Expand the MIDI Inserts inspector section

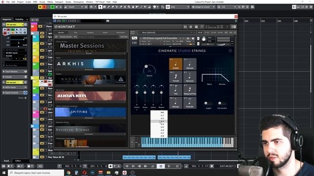[15, 88]
